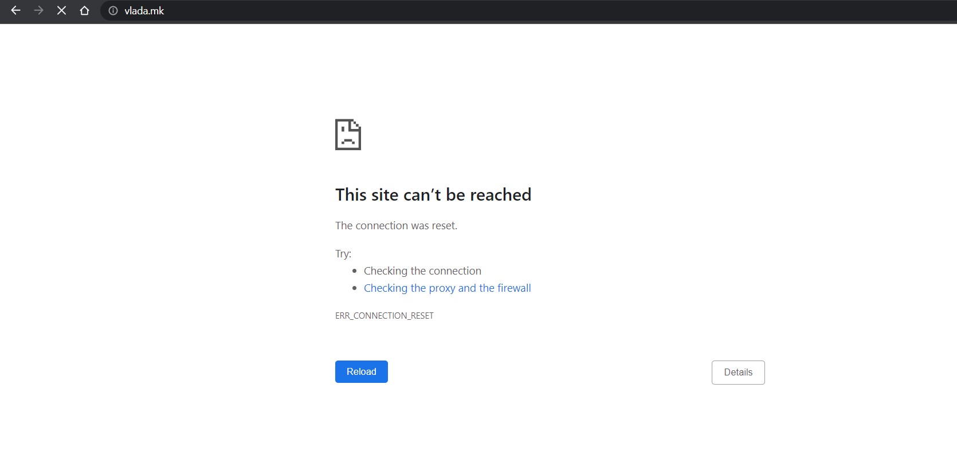This screenshot has width=957, height=470.
Task: Open the Details button
Action: (738, 373)
